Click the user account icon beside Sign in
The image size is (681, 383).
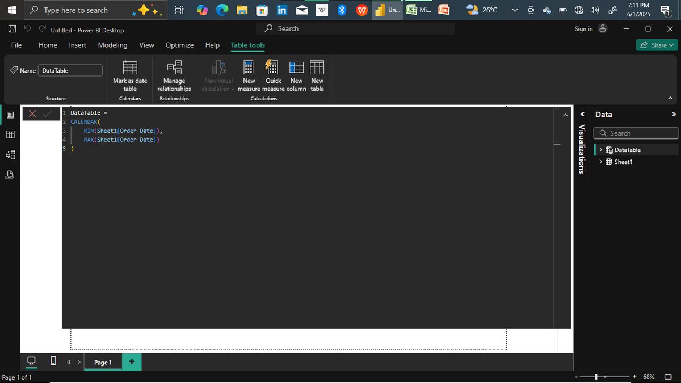click(603, 29)
